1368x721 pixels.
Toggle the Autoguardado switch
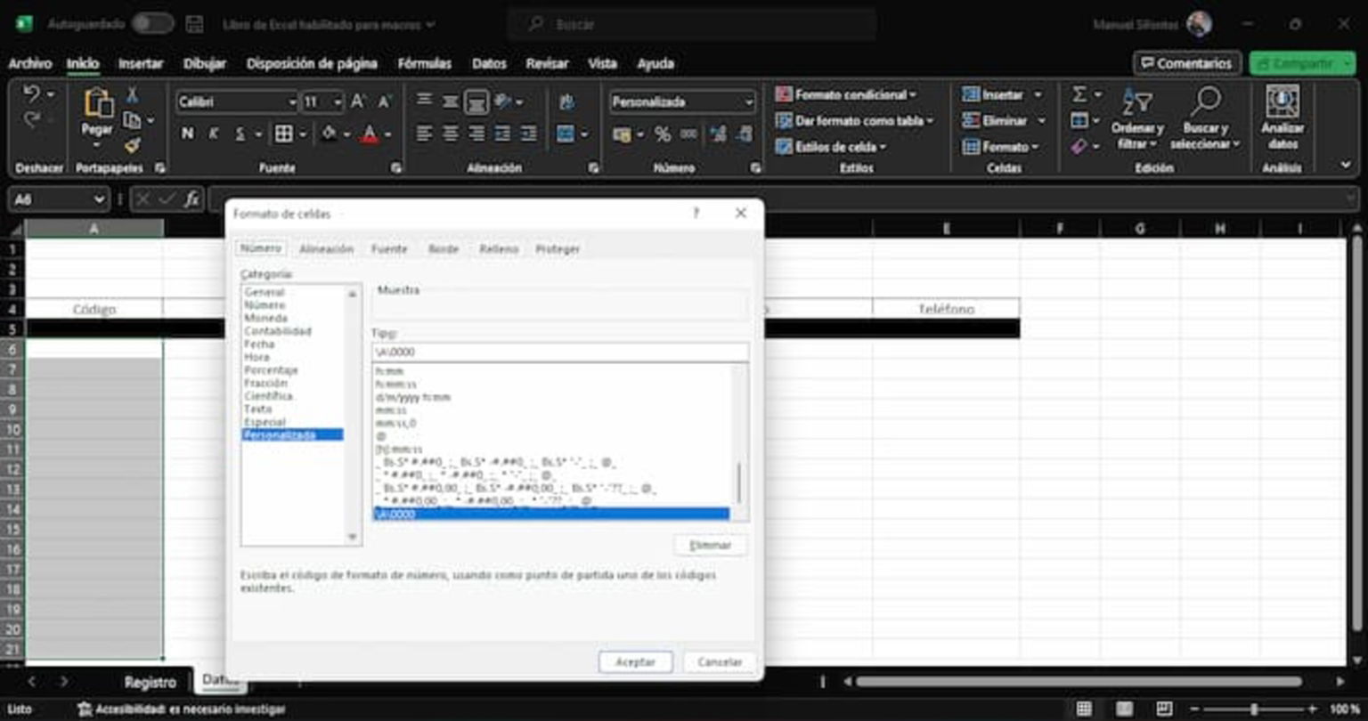[x=152, y=25]
